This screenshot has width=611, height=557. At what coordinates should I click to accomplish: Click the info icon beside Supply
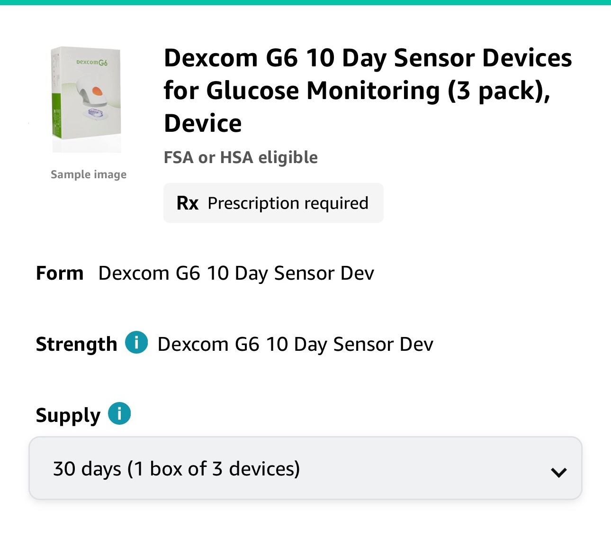(119, 413)
